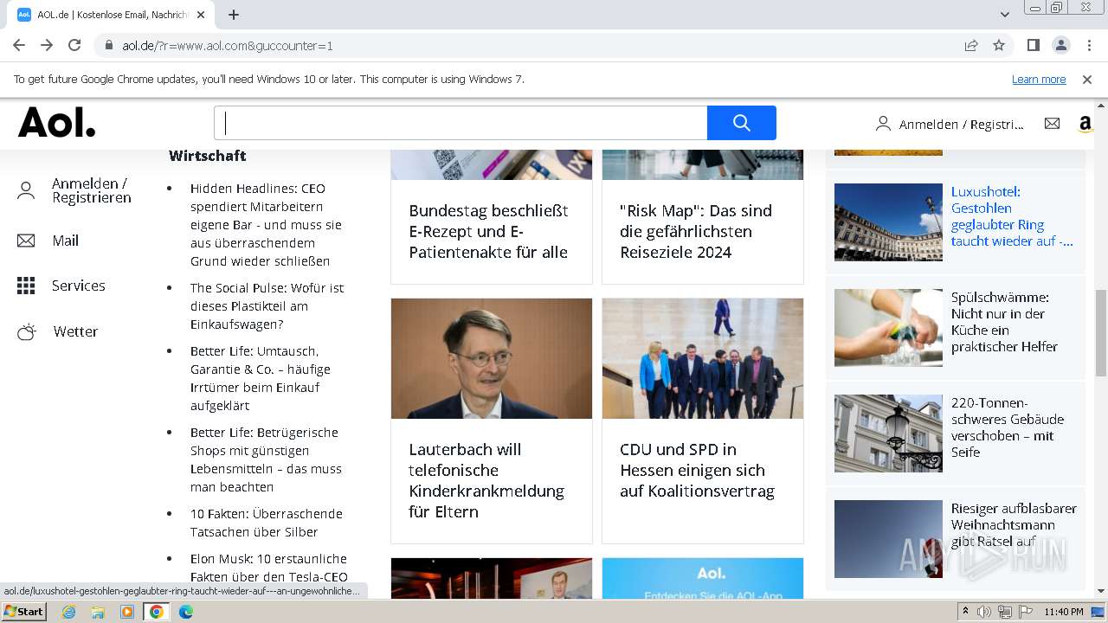1108x623 pixels.
Task: Click 220-Tonnen Gebäude thumbnail
Action: click(x=888, y=434)
